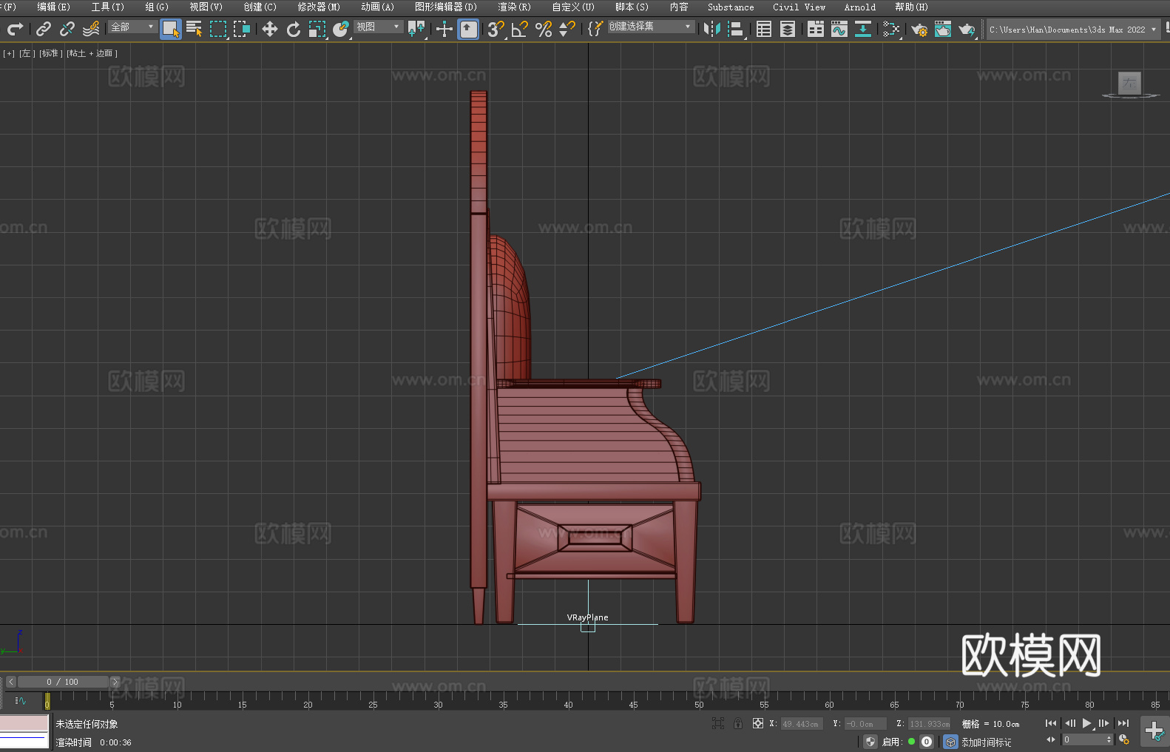Open the [+] viewport general menu
1170x752 pixels.
pos(9,53)
